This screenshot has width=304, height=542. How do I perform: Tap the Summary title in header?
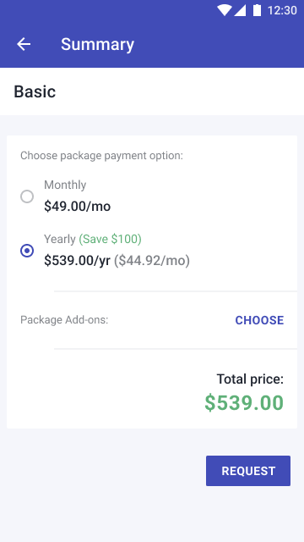pos(98,44)
